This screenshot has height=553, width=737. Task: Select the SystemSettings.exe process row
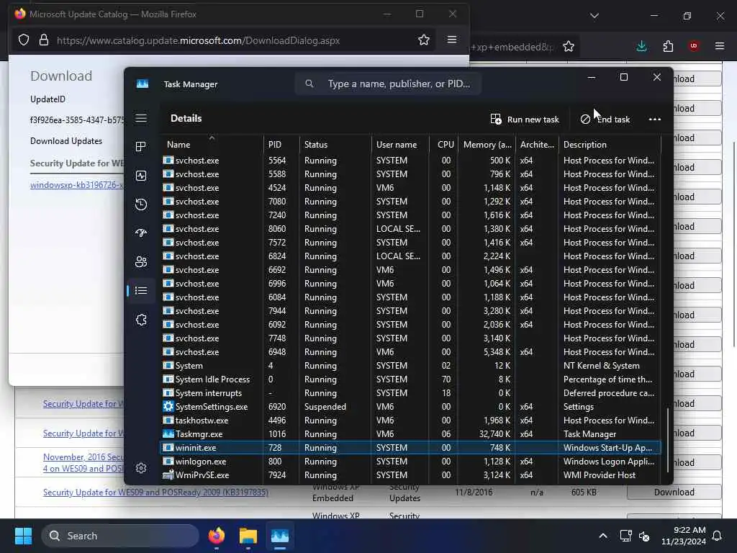(x=411, y=407)
